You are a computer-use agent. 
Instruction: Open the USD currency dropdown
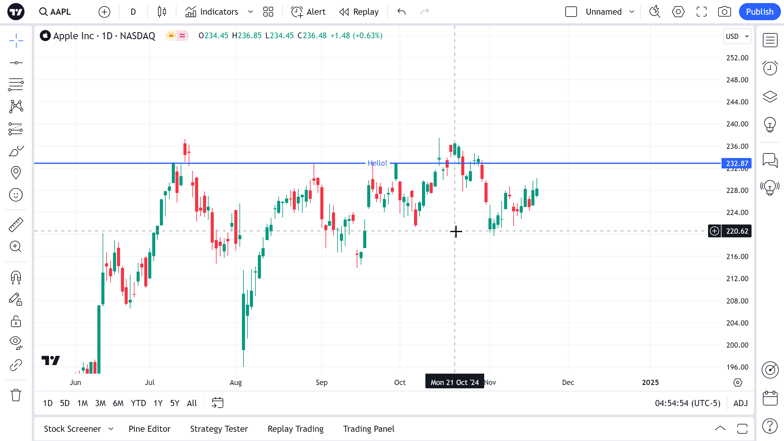tap(737, 36)
